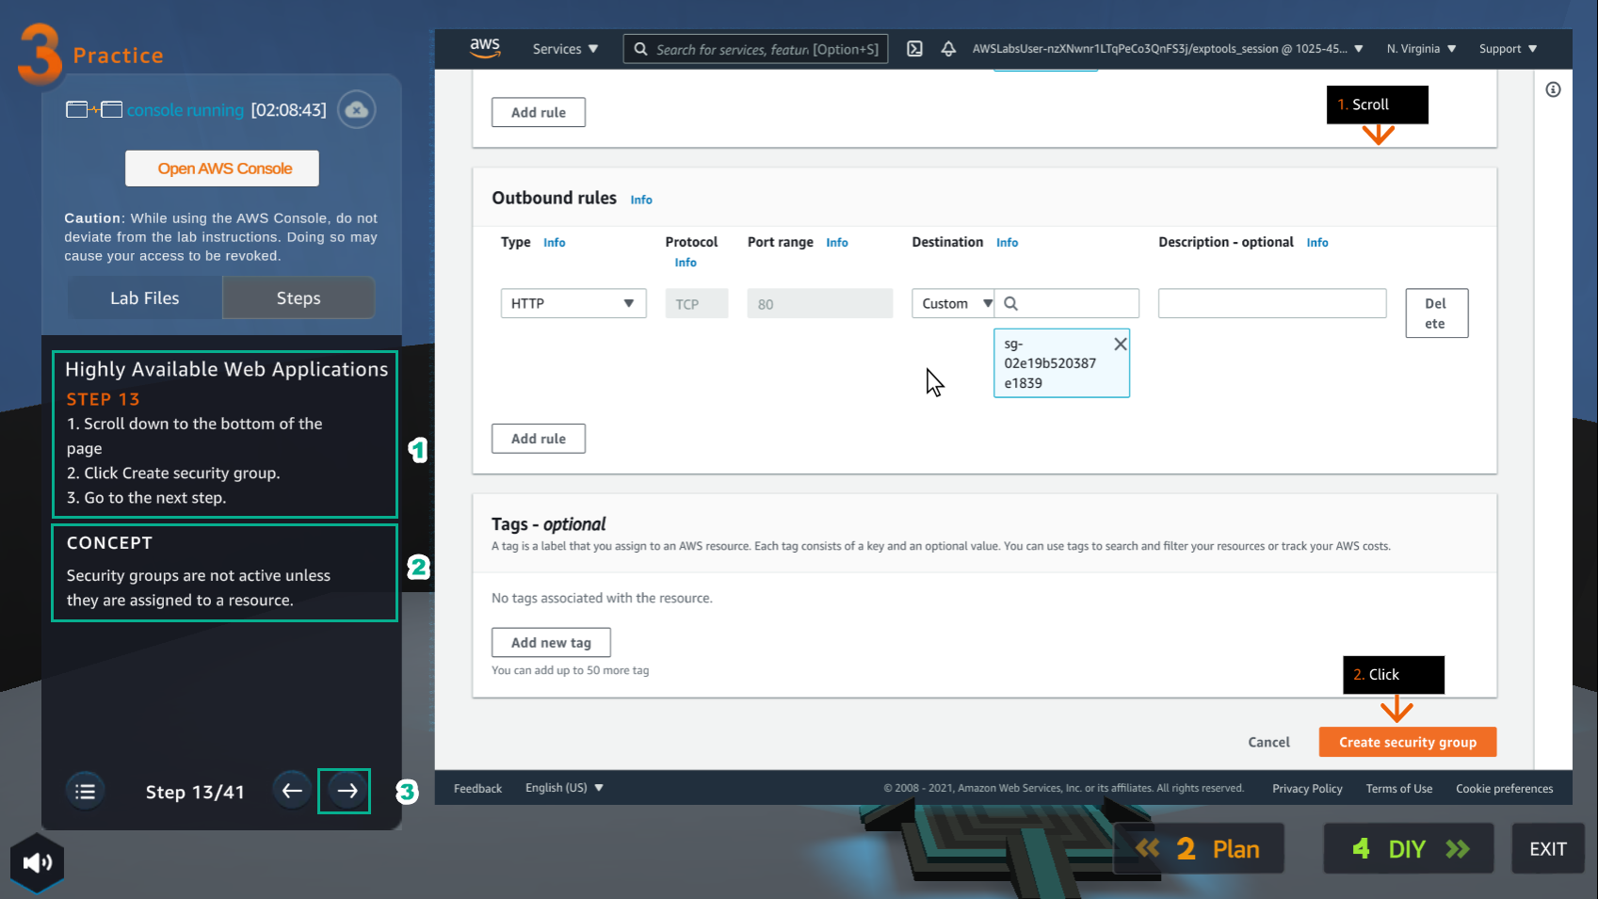
Task: Open Info link next to Type
Action: pyautogui.click(x=555, y=243)
